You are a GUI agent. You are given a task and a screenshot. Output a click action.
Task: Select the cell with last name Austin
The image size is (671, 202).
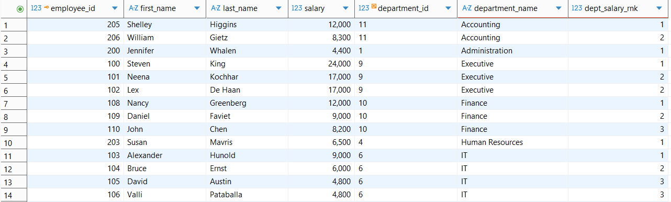pos(247,182)
